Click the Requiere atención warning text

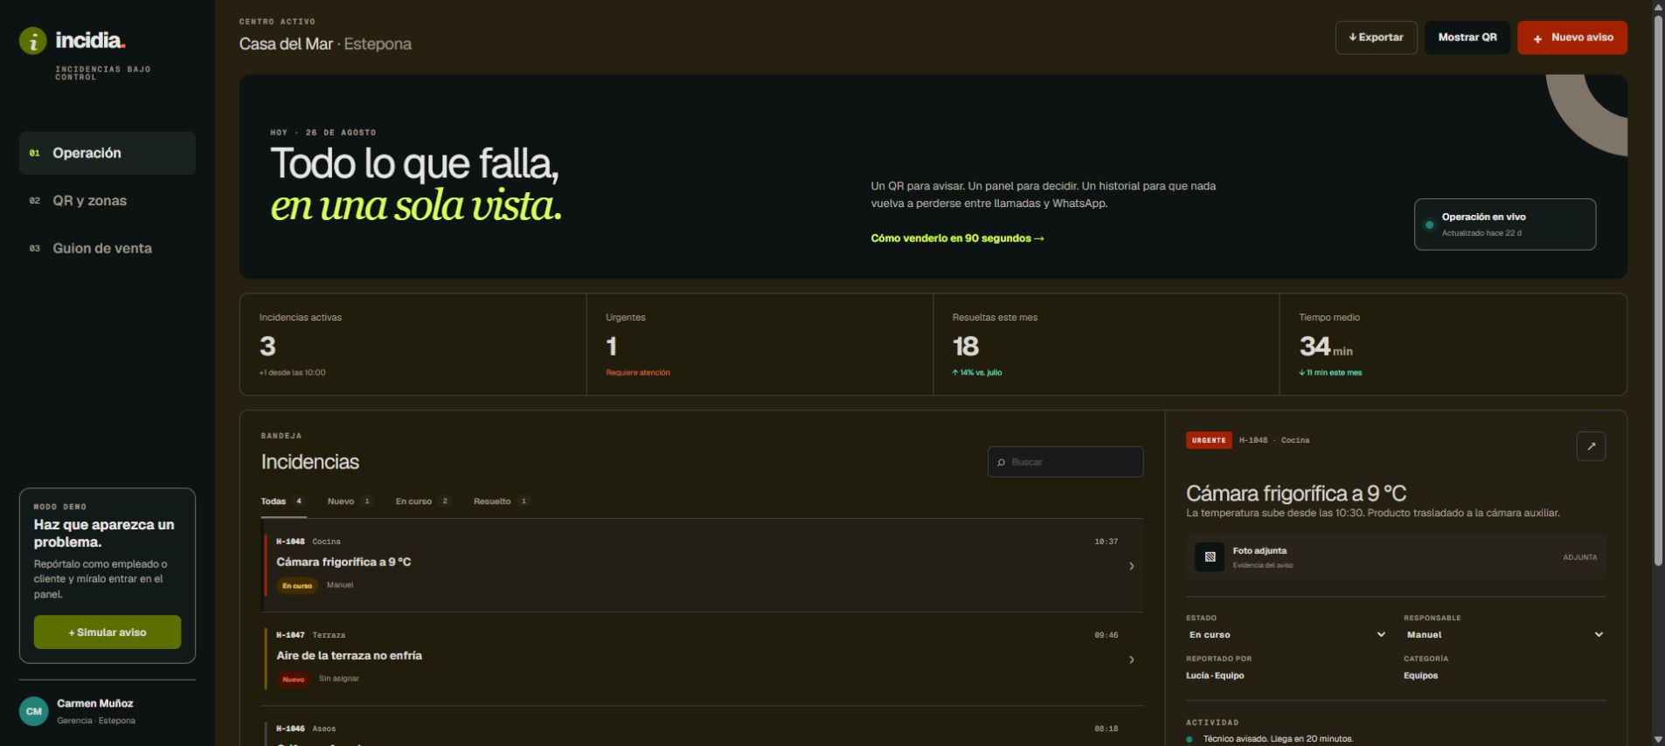pyautogui.click(x=638, y=373)
